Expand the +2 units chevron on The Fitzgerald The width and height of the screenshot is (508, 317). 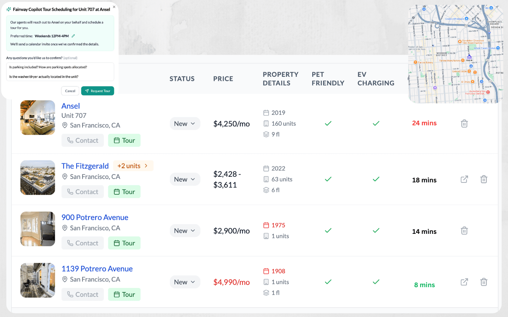145,166
